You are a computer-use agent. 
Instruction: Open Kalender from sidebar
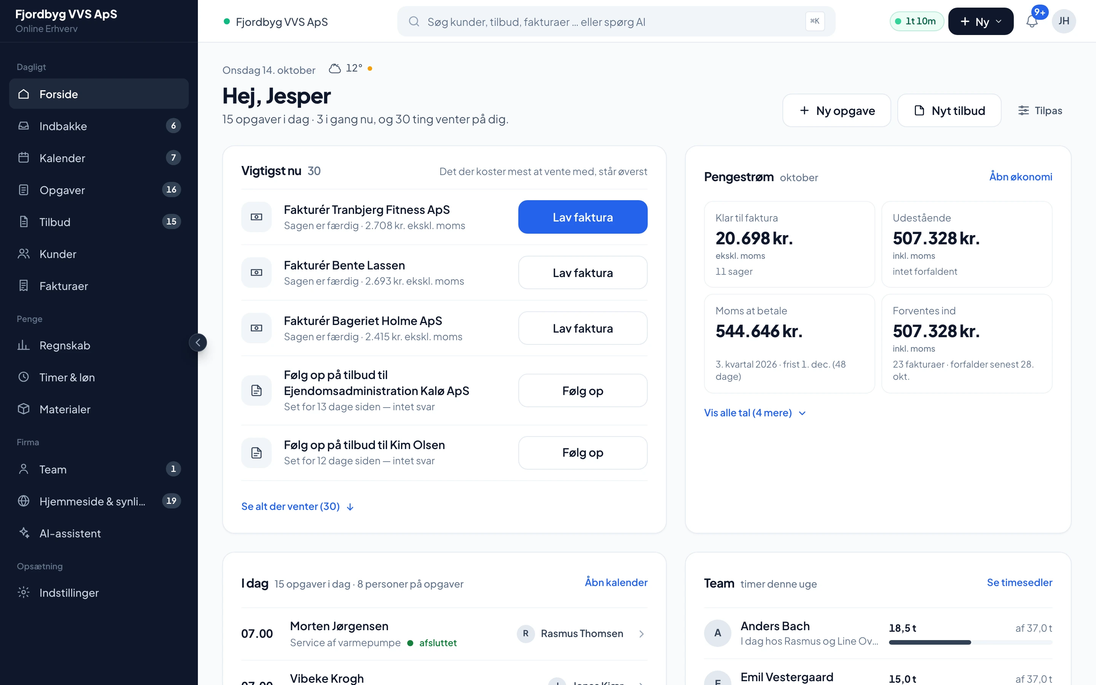(99, 158)
